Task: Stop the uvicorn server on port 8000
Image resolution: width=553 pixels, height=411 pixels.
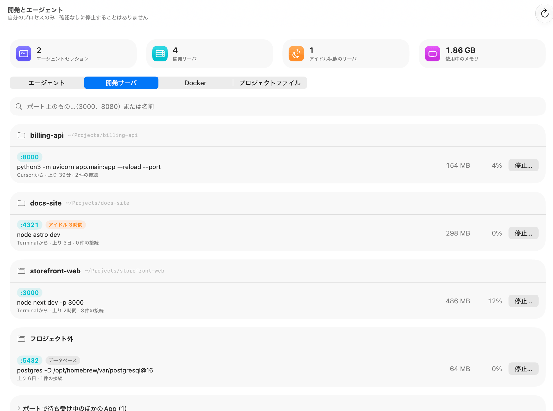Action: coord(523,165)
